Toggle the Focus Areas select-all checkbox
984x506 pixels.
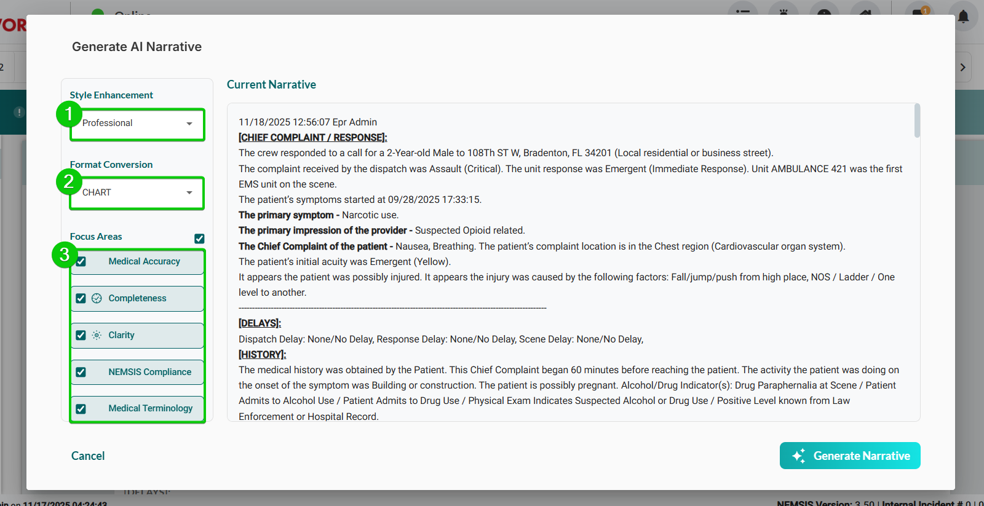(199, 239)
